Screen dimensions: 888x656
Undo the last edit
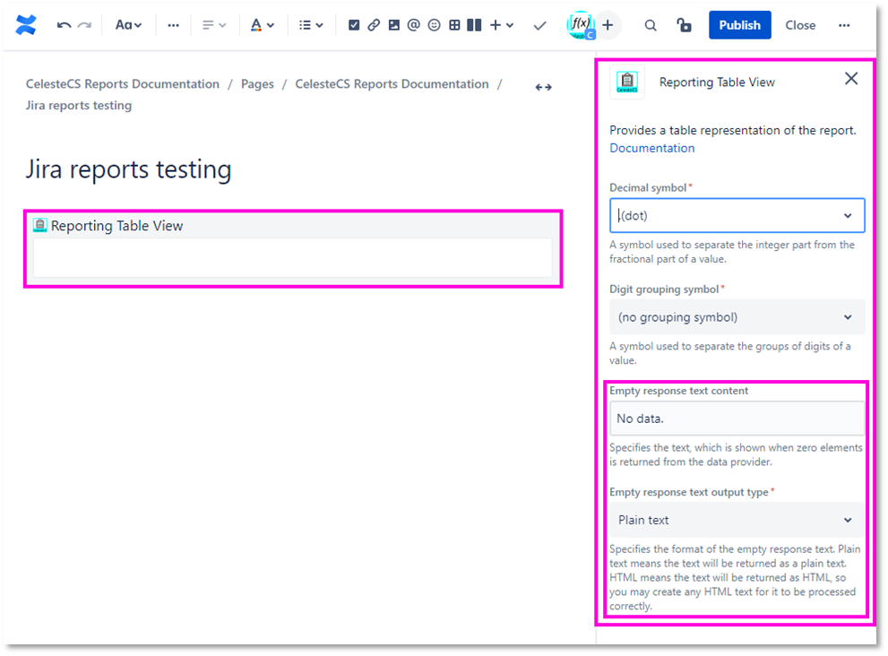(64, 25)
